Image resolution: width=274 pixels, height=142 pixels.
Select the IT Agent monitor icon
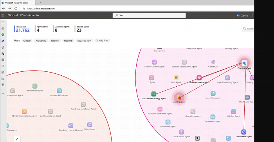point(151,78)
